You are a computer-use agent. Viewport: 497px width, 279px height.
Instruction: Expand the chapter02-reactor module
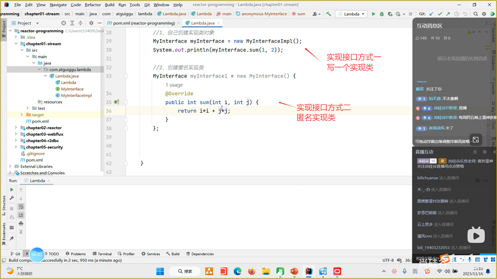coord(16,128)
